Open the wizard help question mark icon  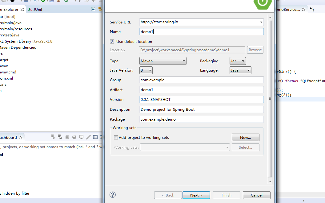pyautogui.click(x=113, y=195)
